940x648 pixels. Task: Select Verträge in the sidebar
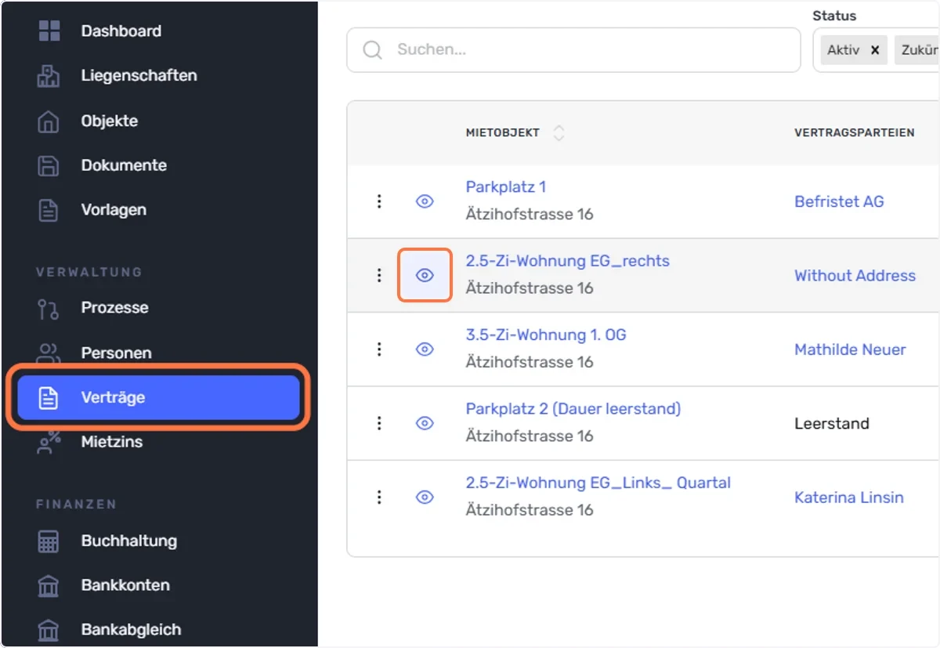click(x=159, y=397)
